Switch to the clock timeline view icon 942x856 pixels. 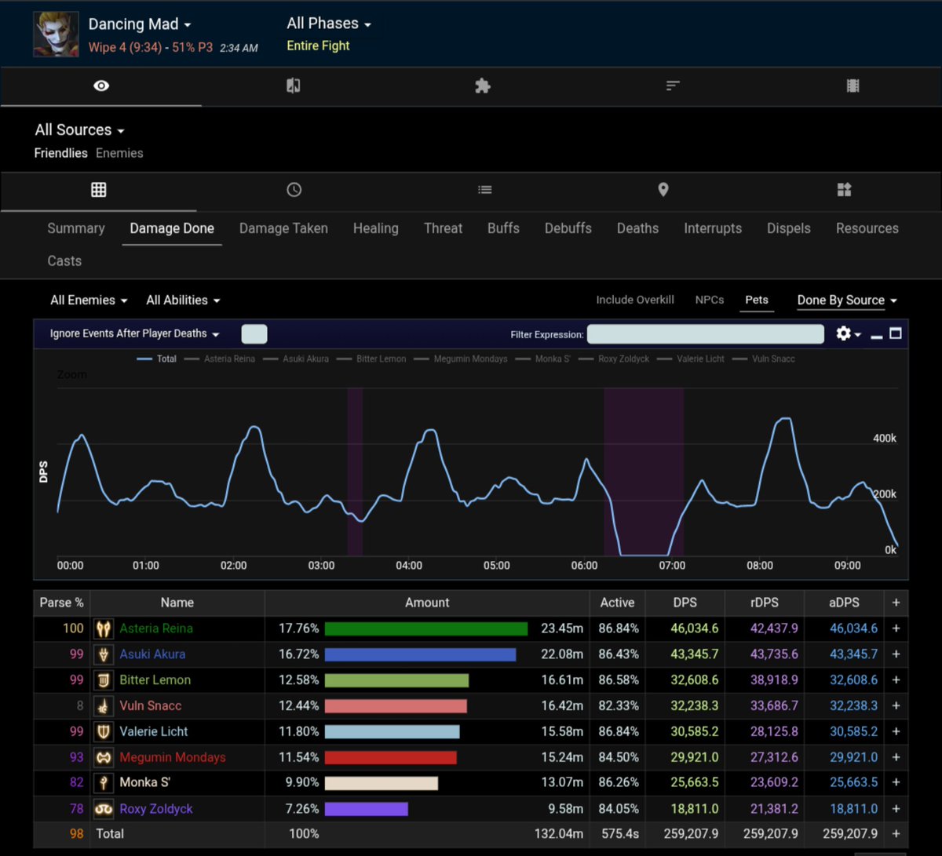(x=294, y=190)
